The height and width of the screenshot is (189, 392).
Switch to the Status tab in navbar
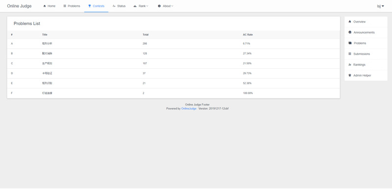point(119,6)
